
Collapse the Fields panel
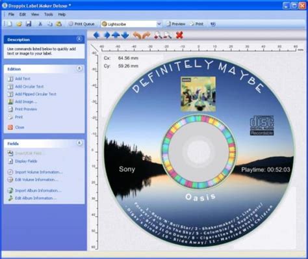(x=79, y=143)
